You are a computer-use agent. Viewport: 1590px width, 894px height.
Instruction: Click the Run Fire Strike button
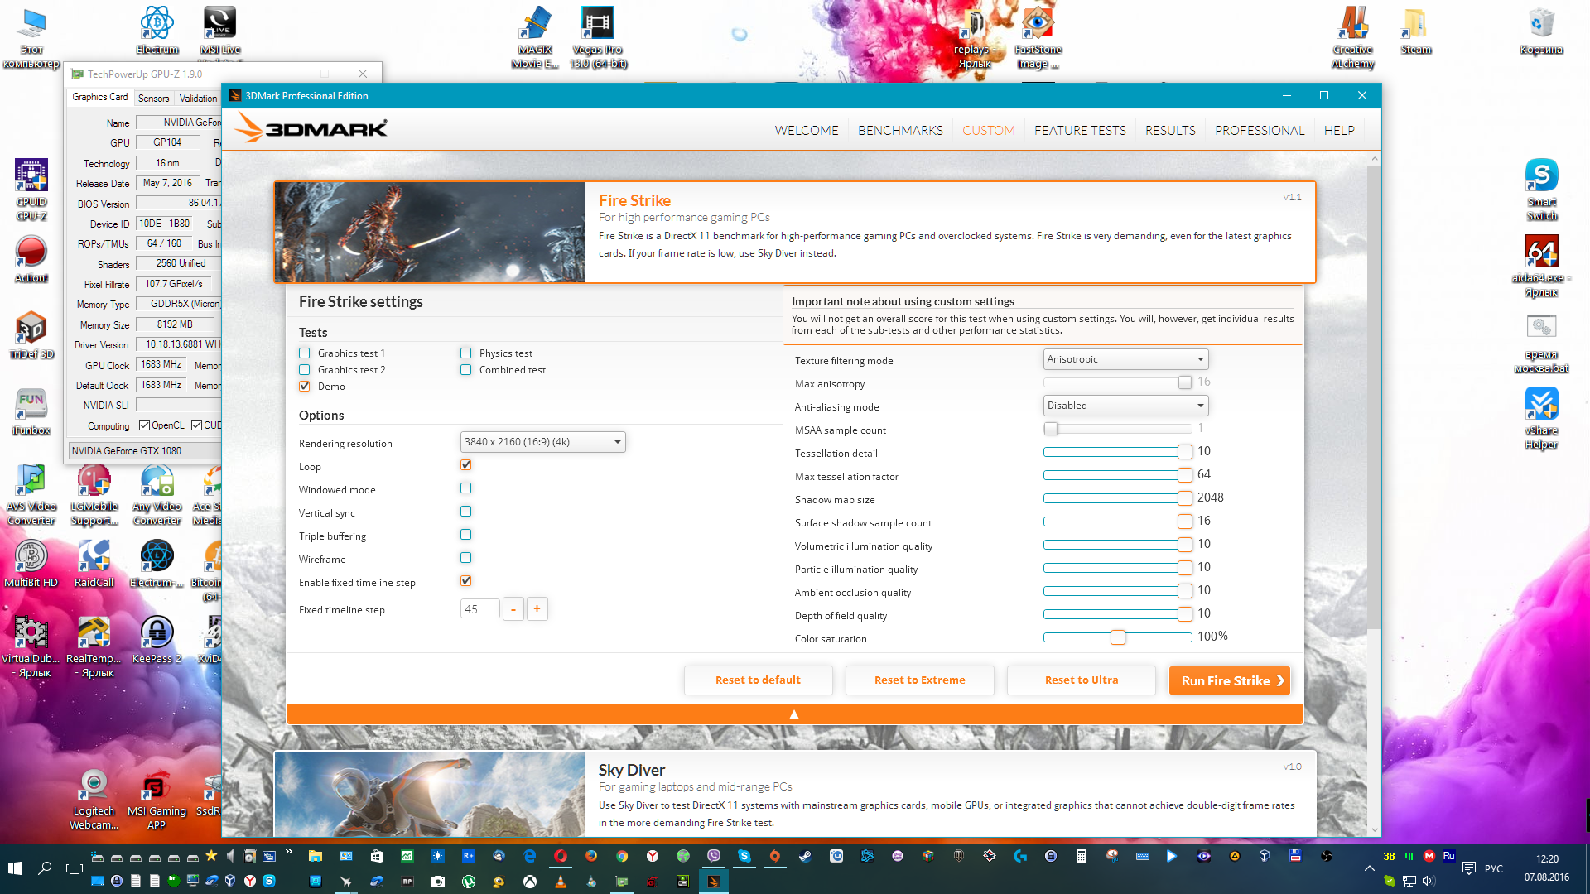pyautogui.click(x=1230, y=680)
